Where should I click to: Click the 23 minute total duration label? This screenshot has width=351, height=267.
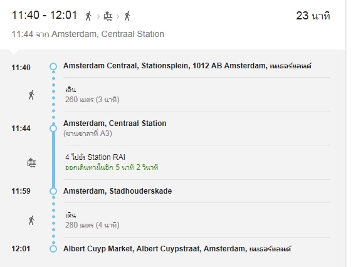(313, 16)
